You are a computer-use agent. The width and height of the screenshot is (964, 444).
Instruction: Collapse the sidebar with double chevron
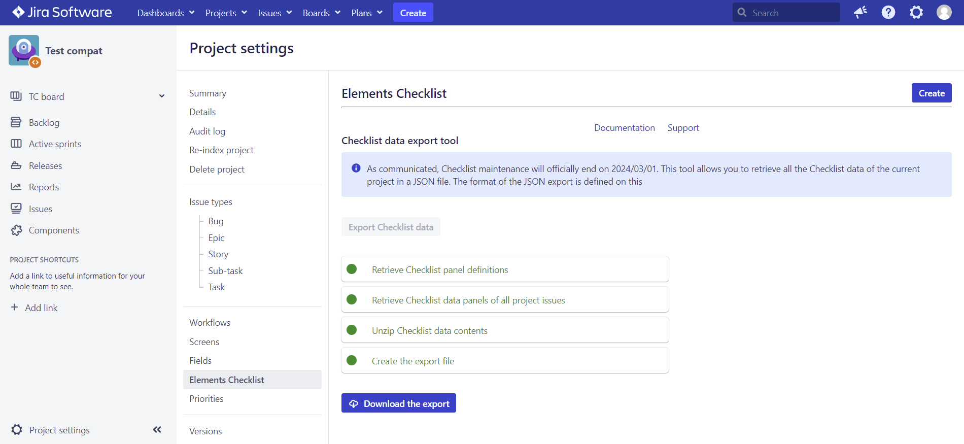[x=157, y=430]
